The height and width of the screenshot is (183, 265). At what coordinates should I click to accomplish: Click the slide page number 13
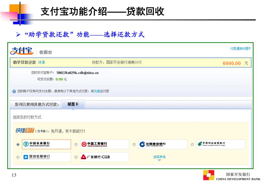click(x=14, y=175)
